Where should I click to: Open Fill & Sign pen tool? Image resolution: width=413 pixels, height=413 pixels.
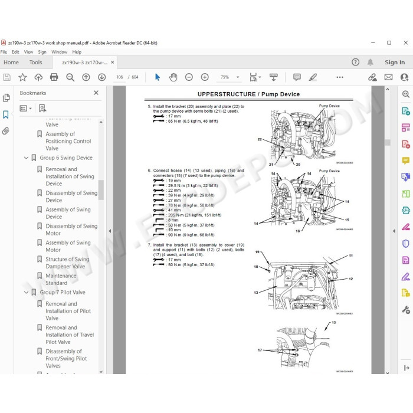(406, 277)
